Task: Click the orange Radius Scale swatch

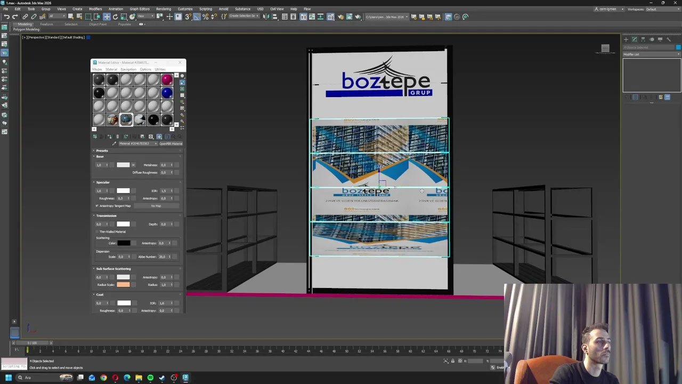Action: [x=123, y=285]
